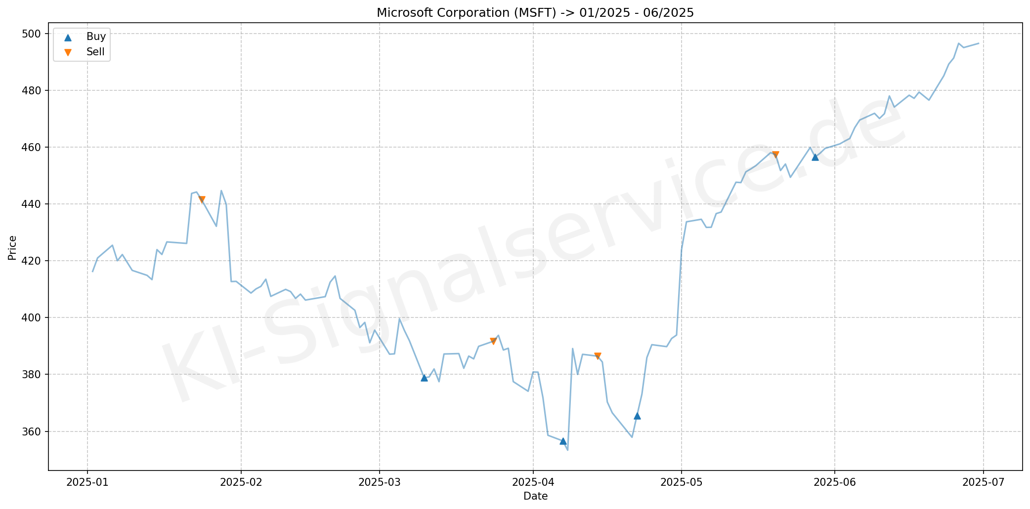This screenshot has width=1030, height=509.
Task: Click the 2025-03 x-axis tick label
Action: (x=379, y=482)
